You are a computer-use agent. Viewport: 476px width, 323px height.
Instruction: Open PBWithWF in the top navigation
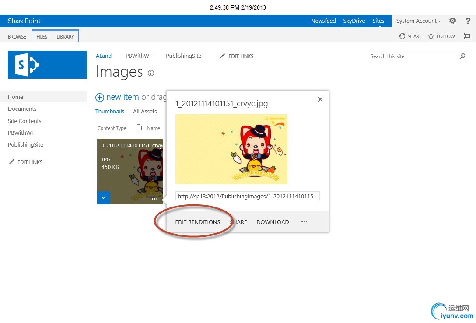pos(139,56)
